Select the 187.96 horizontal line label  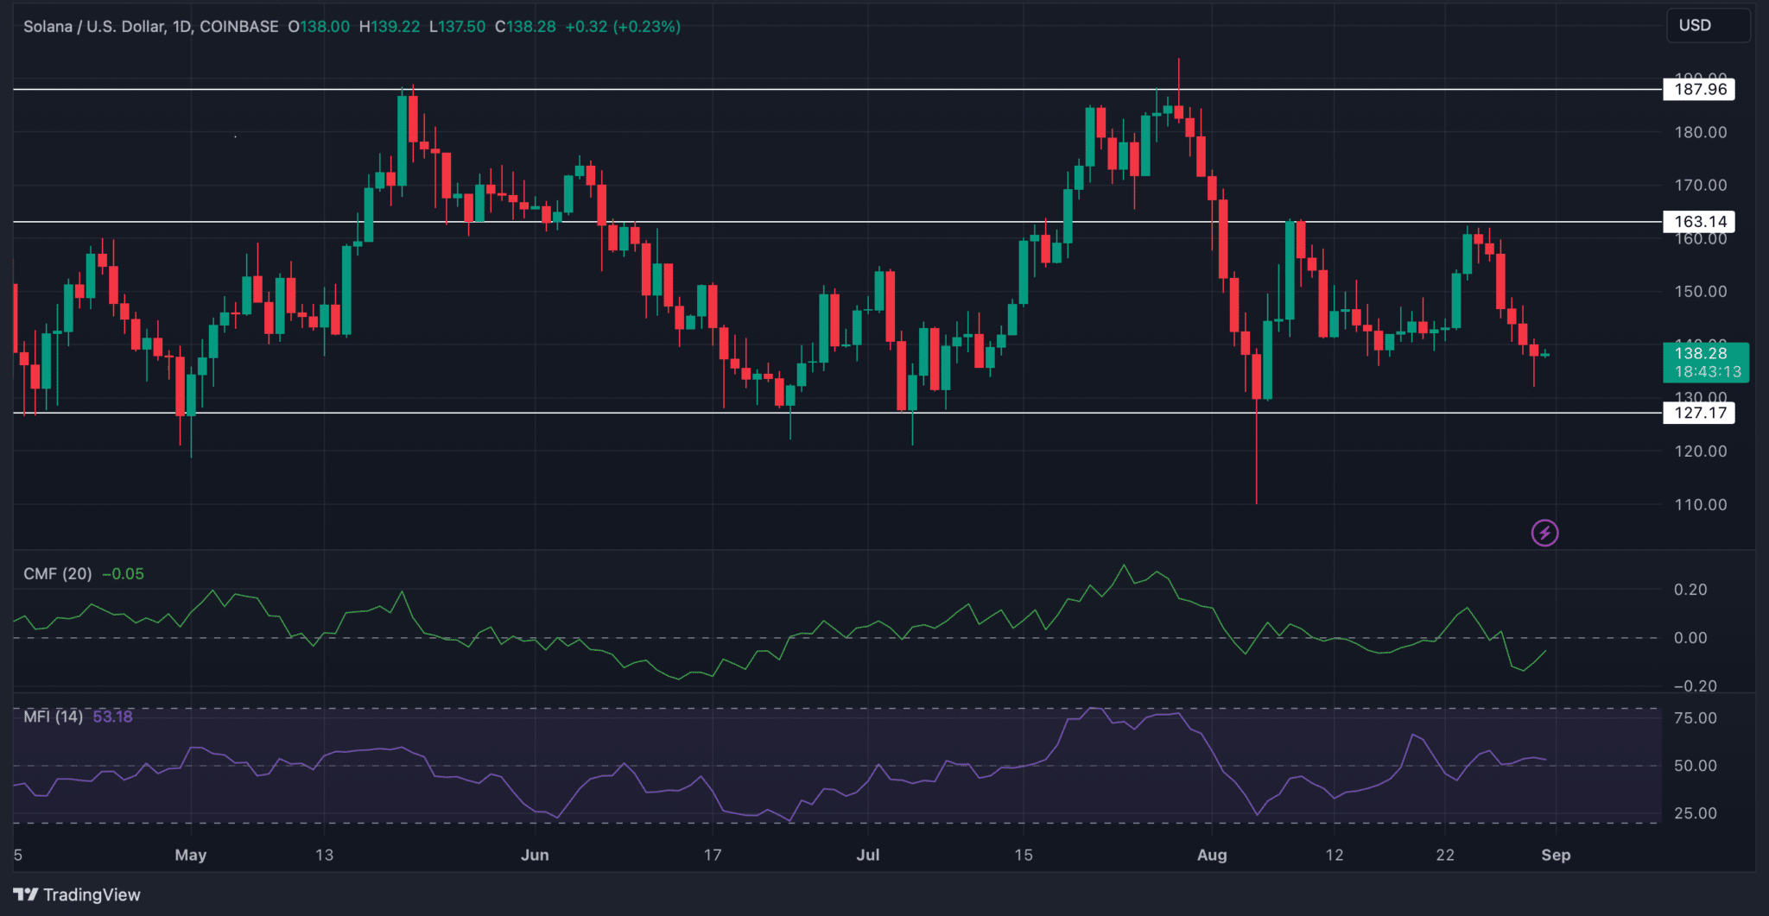[x=1699, y=89]
